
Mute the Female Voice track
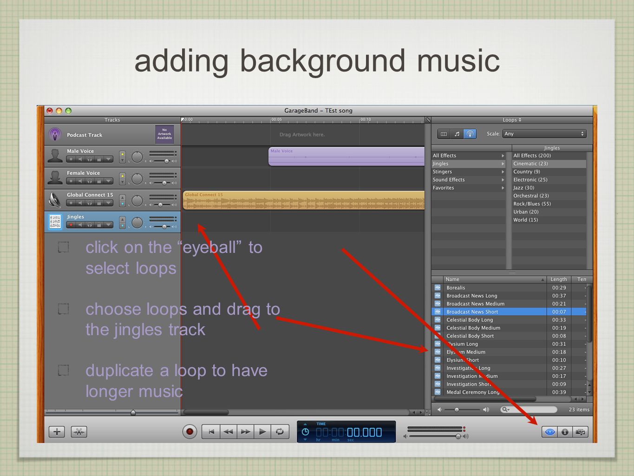click(x=80, y=181)
